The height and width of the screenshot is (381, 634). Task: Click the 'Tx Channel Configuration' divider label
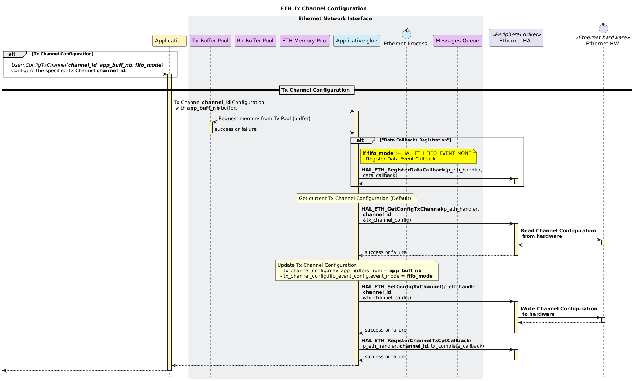[316, 90]
